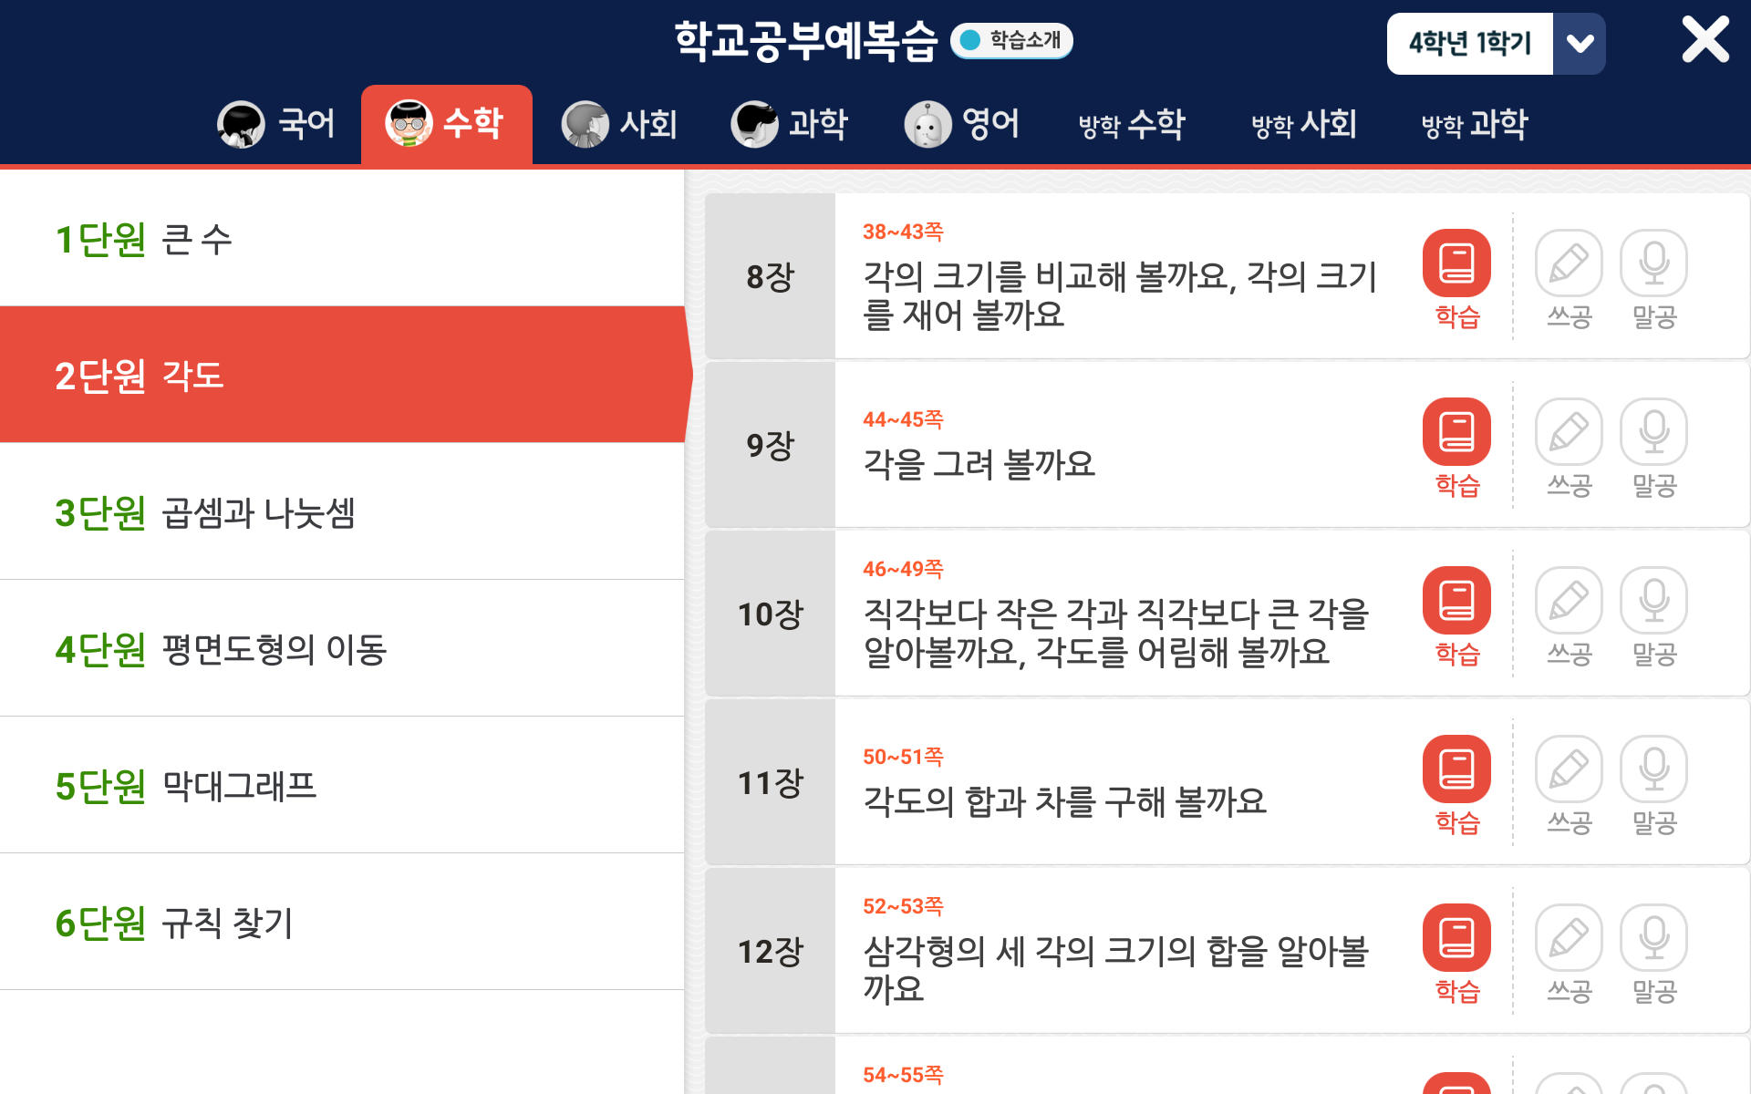Screen dimensions: 1751x1094
Task: Click the 학습 book icon for 8장
Action: [x=1456, y=263]
